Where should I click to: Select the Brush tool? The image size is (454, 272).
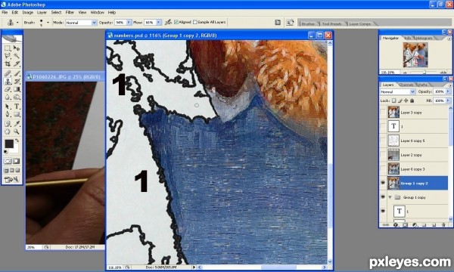[17, 74]
